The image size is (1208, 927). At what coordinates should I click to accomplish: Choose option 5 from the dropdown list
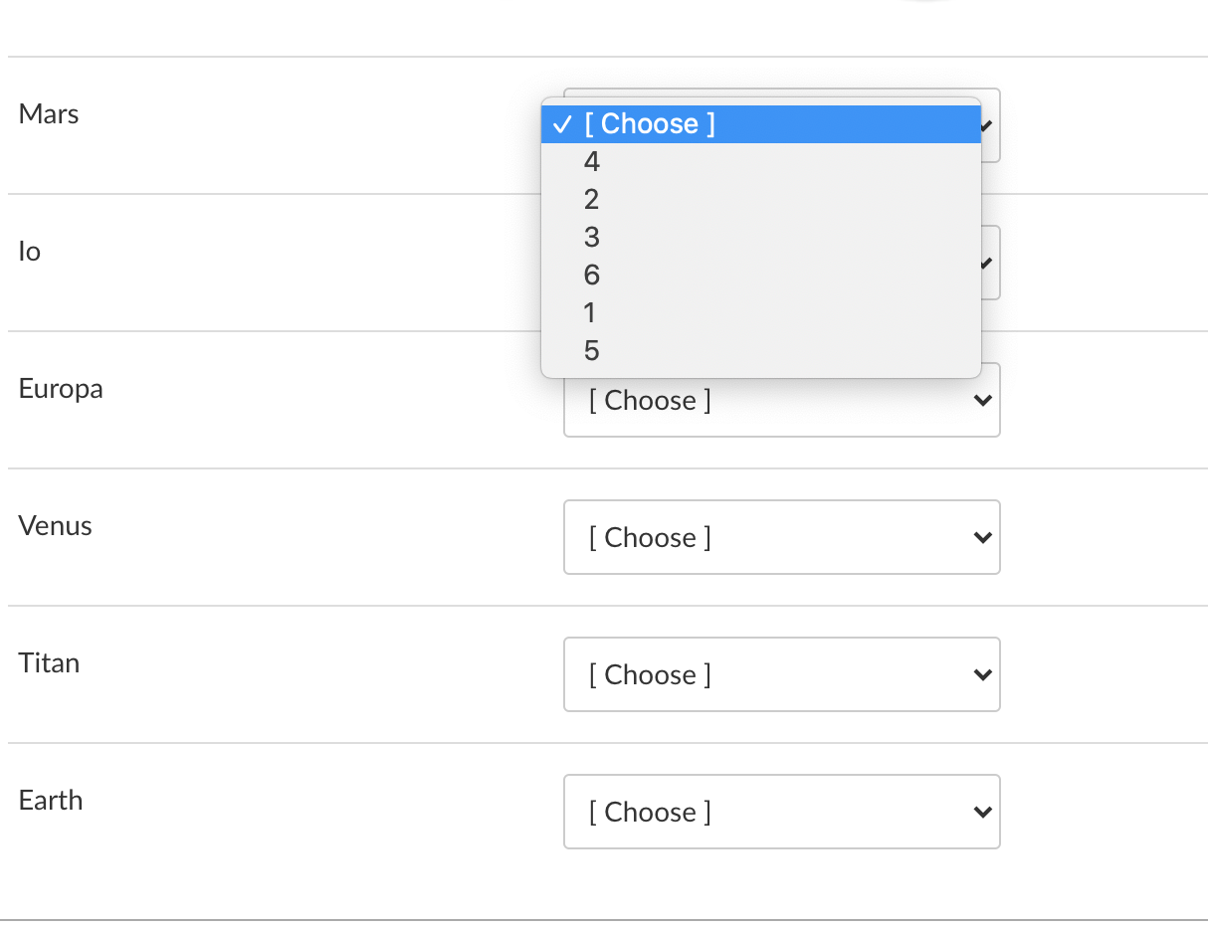tap(761, 351)
